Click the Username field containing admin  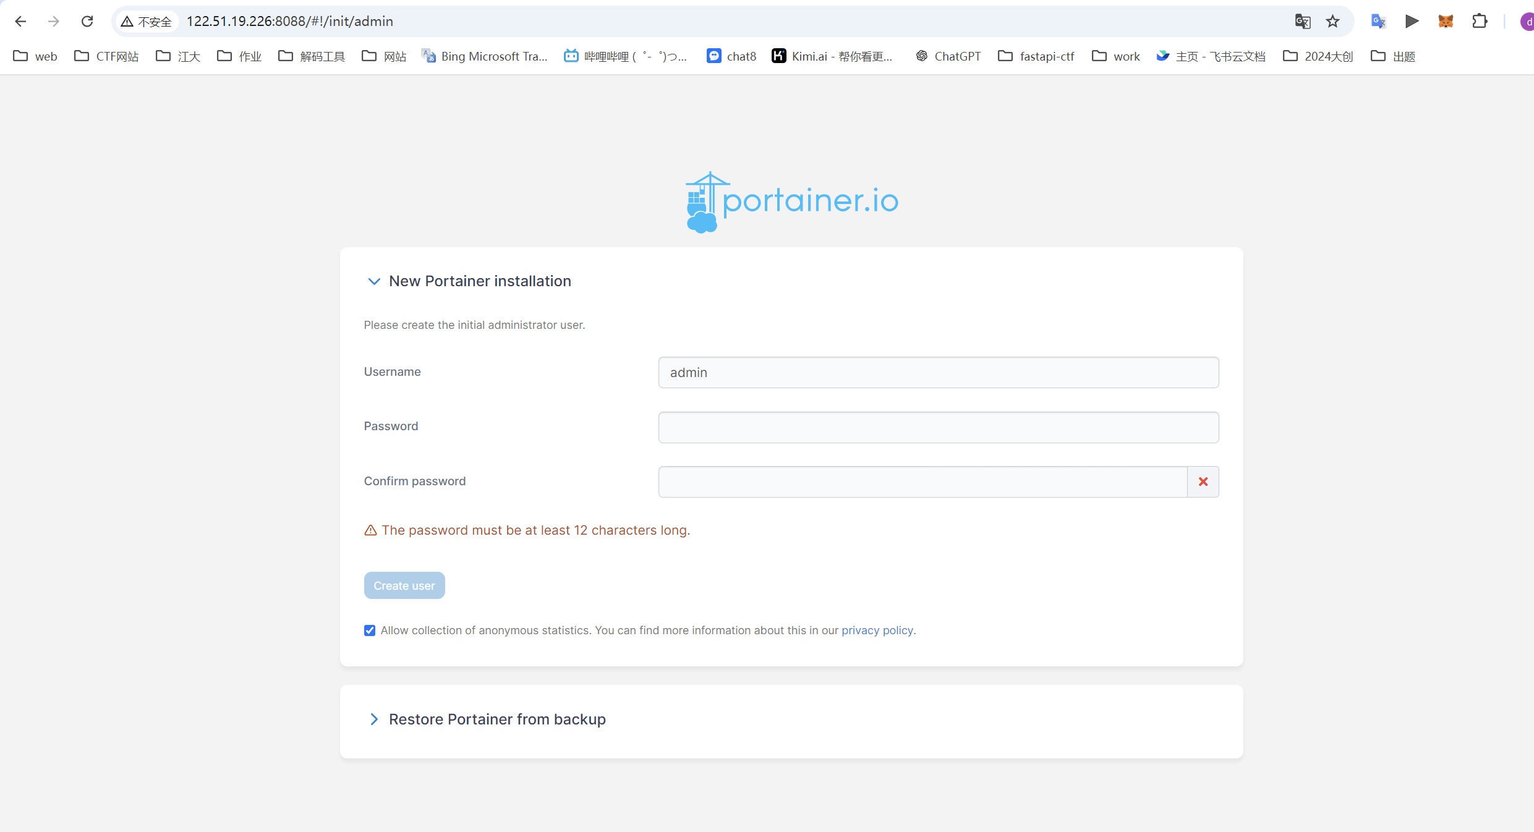point(938,373)
